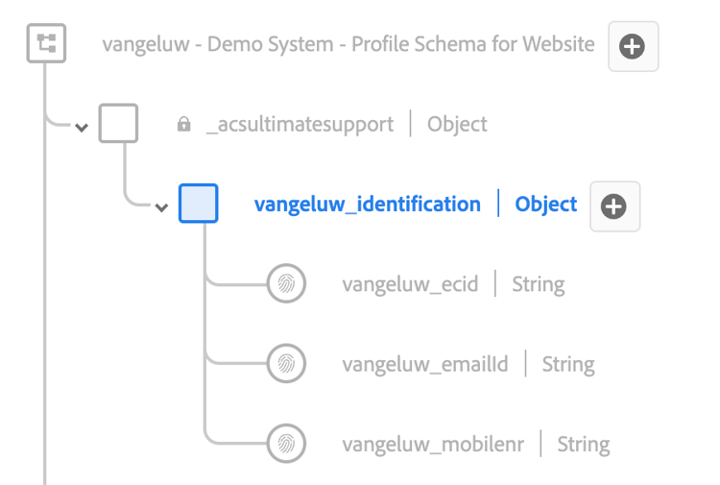Click the lock icon beside _acsultimatesupport
The height and width of the screenshot is (485, 720).
[184, 125]
